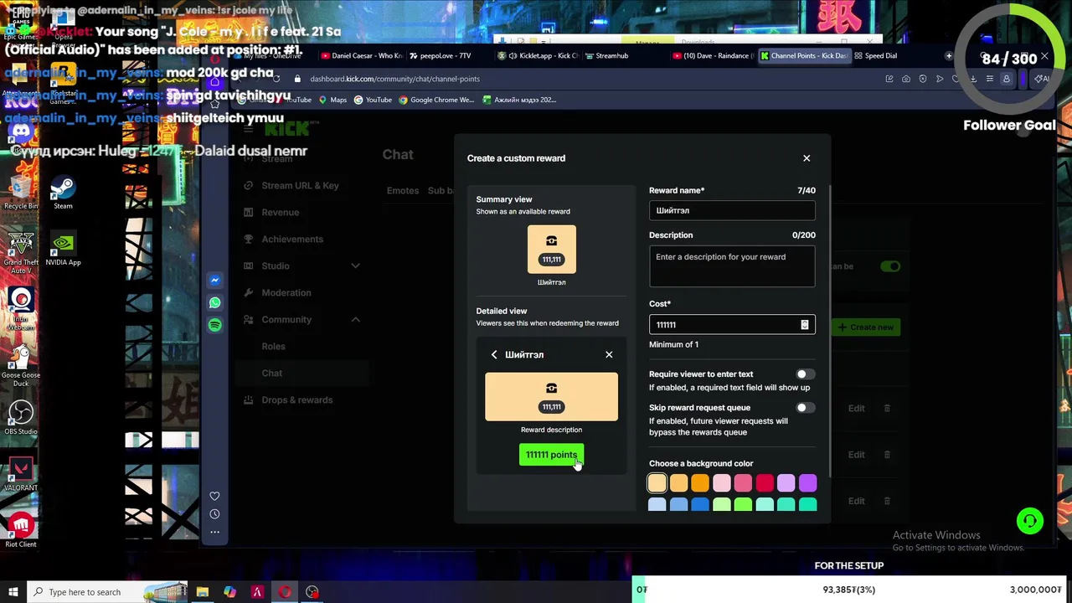
Task: Expand the Studio sidebar section
Action: (x=355, y=265)
